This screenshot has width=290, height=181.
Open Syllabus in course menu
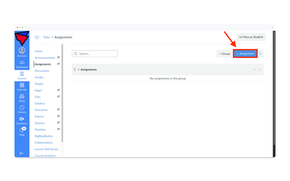40,103
